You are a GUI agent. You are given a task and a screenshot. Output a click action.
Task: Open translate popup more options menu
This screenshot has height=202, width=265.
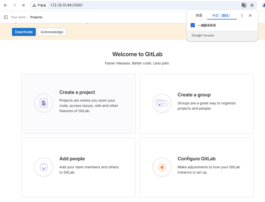coord(242,16)
